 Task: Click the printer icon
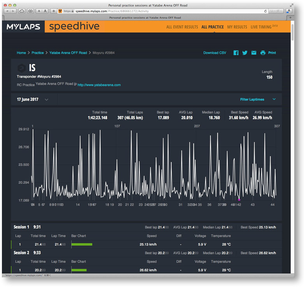click(x=263, y=53)
